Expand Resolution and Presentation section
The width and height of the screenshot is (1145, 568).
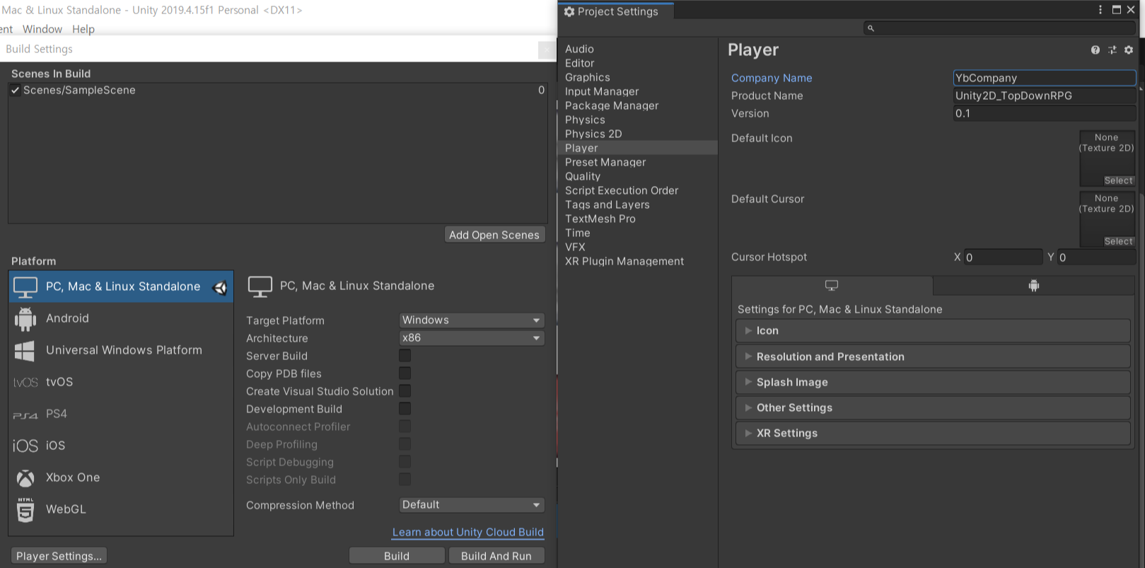point(933,357)
